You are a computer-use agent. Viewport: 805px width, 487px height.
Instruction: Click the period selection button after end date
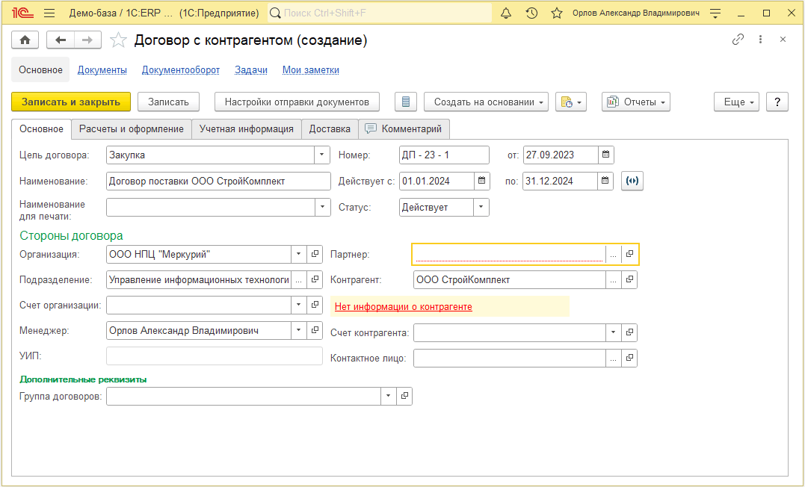pyautogui.click(x=632, y=181)
